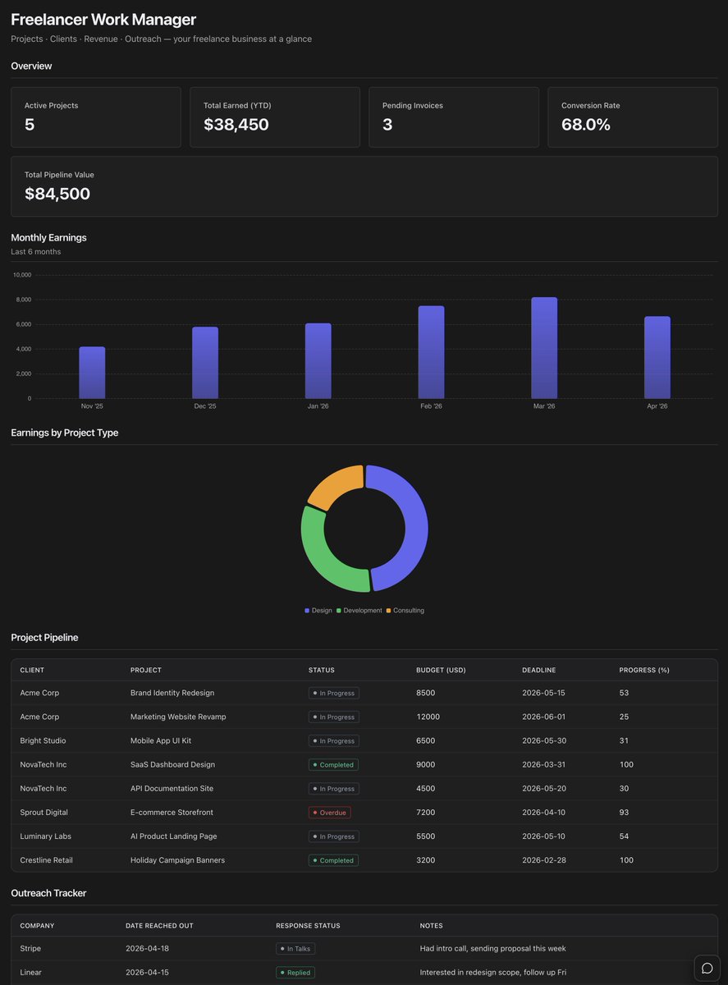This screenshot has height=985, width=728.
Task: Sort by the PROGRESS (%) column header
Action: (644, 670)
